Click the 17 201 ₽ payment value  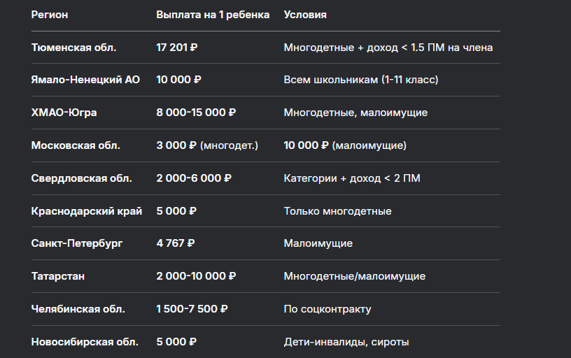pos(176,48)
